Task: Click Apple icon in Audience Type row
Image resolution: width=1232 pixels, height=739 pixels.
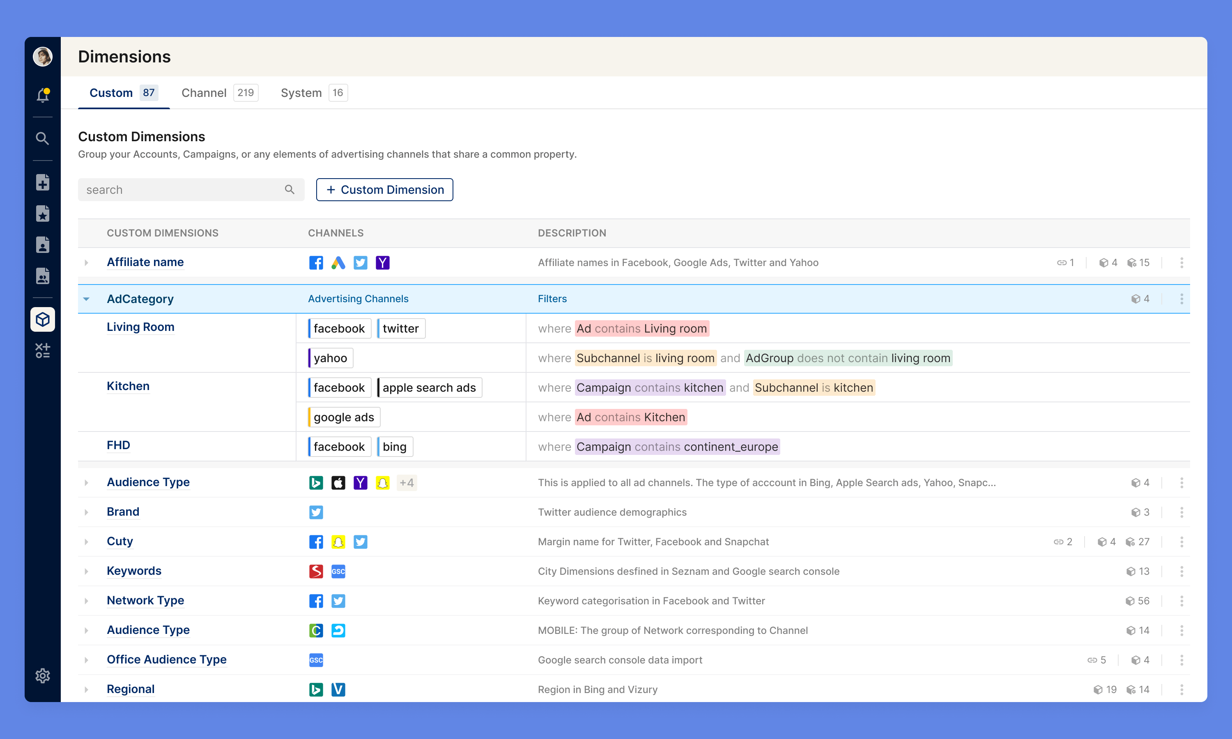Action: pos(338,482)
